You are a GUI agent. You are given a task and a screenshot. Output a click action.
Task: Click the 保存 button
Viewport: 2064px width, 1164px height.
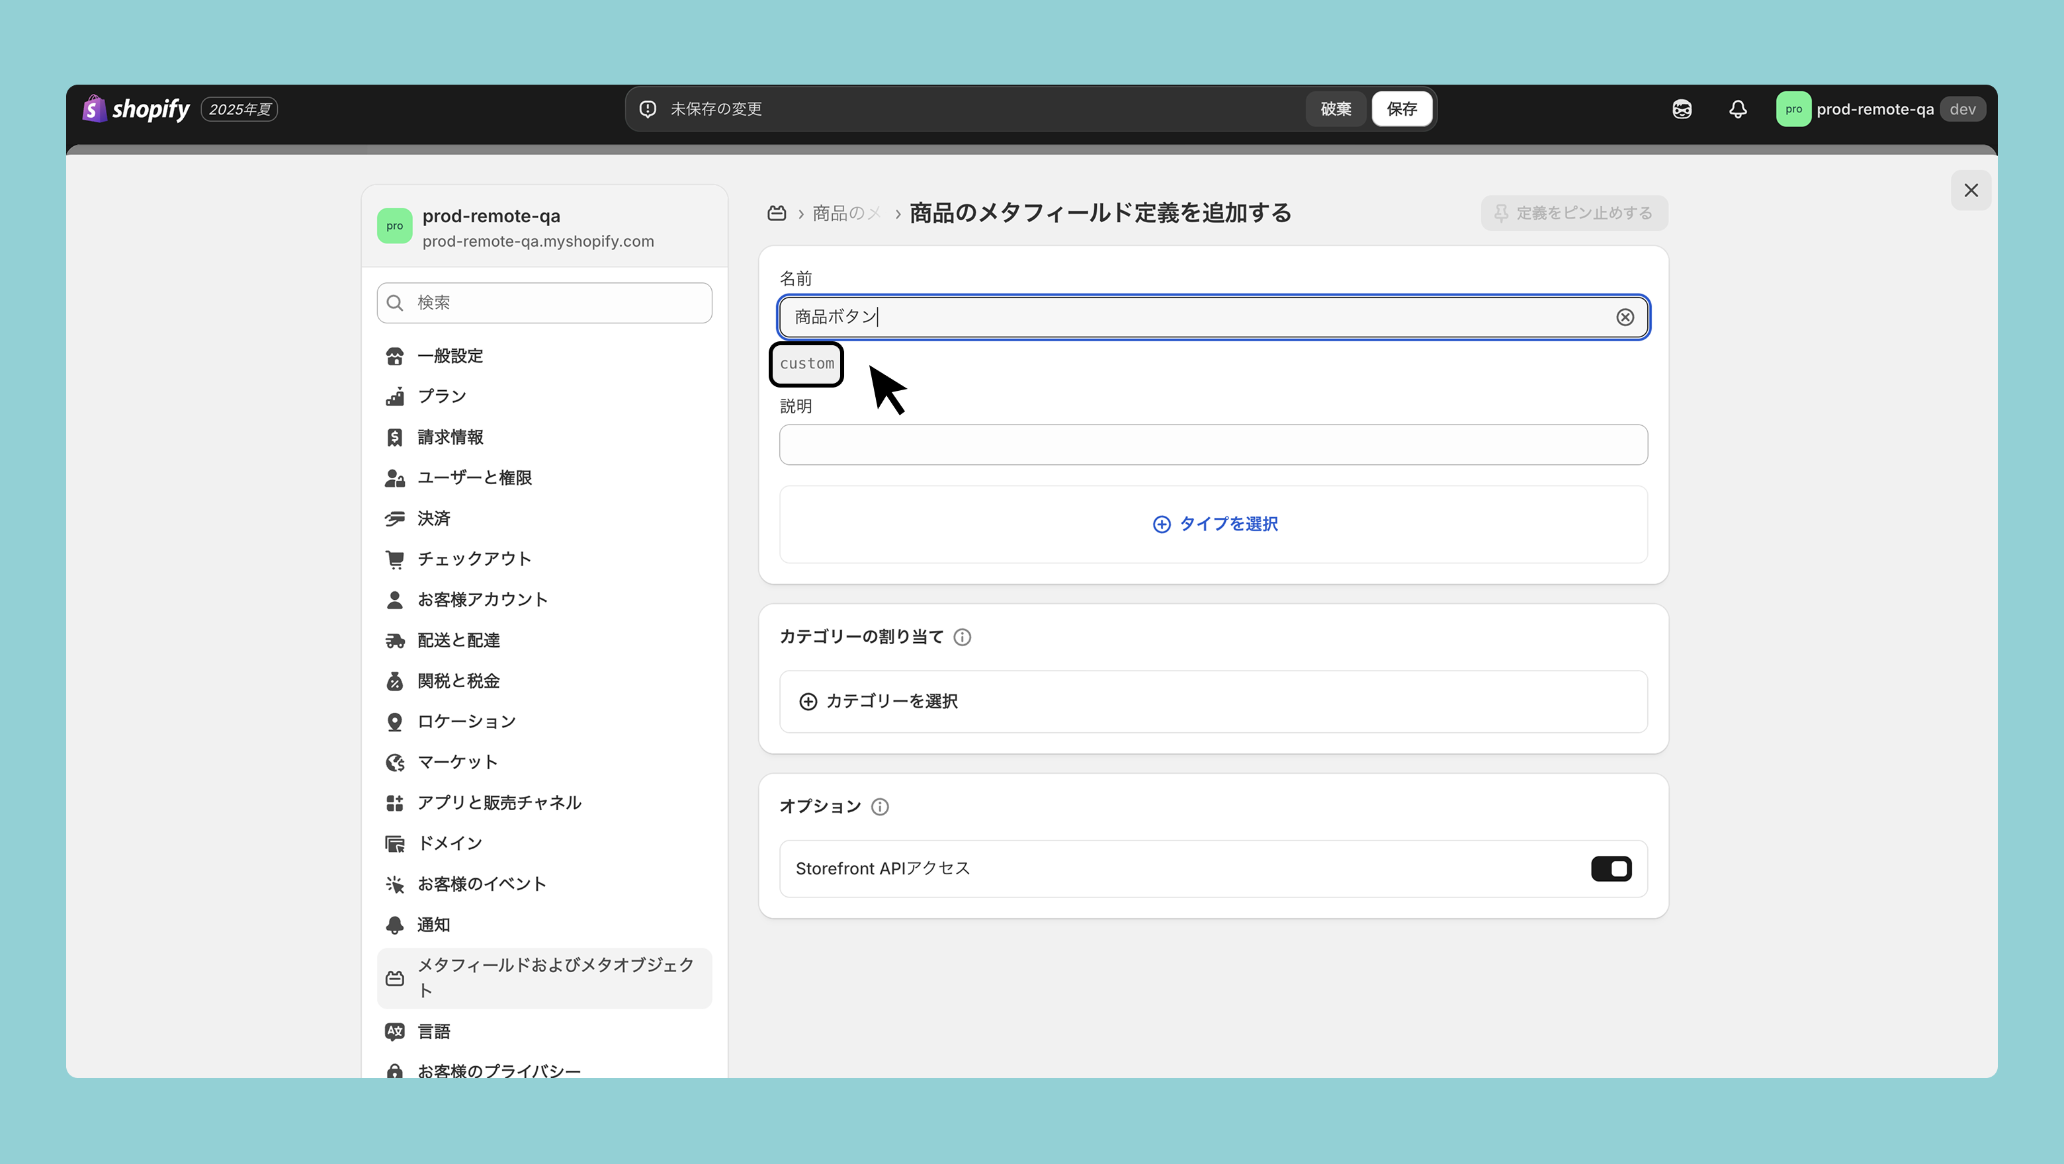click(x=1401, y=109)
